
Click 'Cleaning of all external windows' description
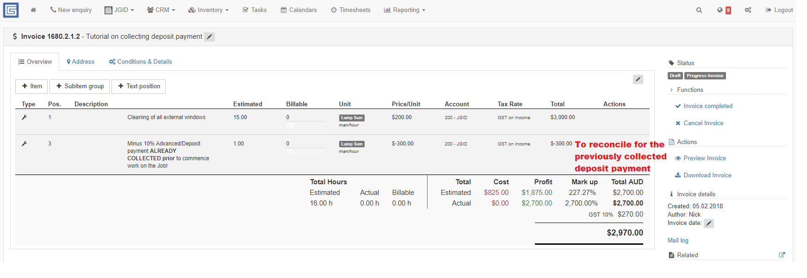[x=167, y=117]
